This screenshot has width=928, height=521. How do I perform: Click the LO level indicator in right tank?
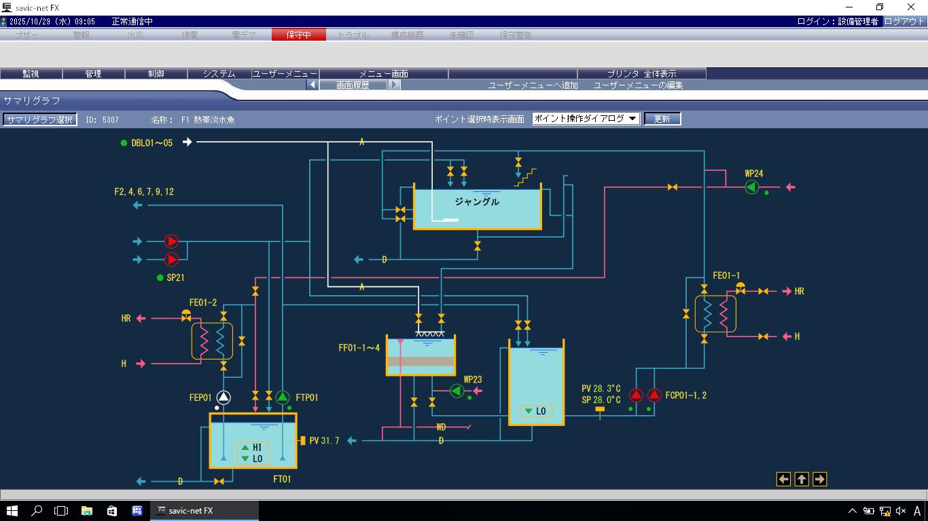[536, 411]
